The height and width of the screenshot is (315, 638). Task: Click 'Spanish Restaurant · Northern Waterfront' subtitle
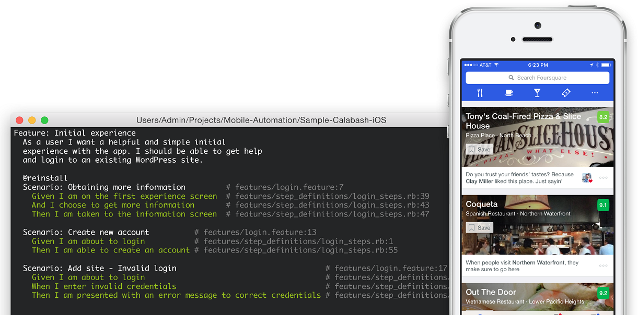518,214
